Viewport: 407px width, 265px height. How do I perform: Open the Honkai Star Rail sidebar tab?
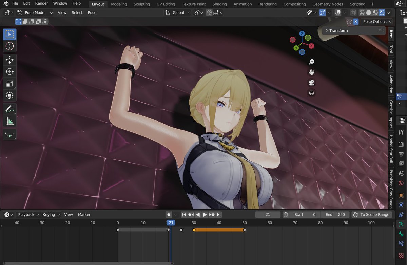point(391,149)
